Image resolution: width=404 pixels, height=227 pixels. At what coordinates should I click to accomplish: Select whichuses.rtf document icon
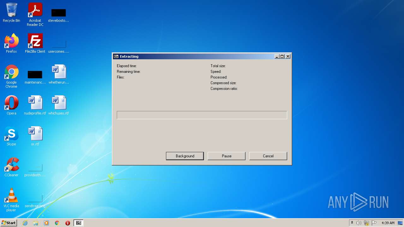[x=58, y=105]
